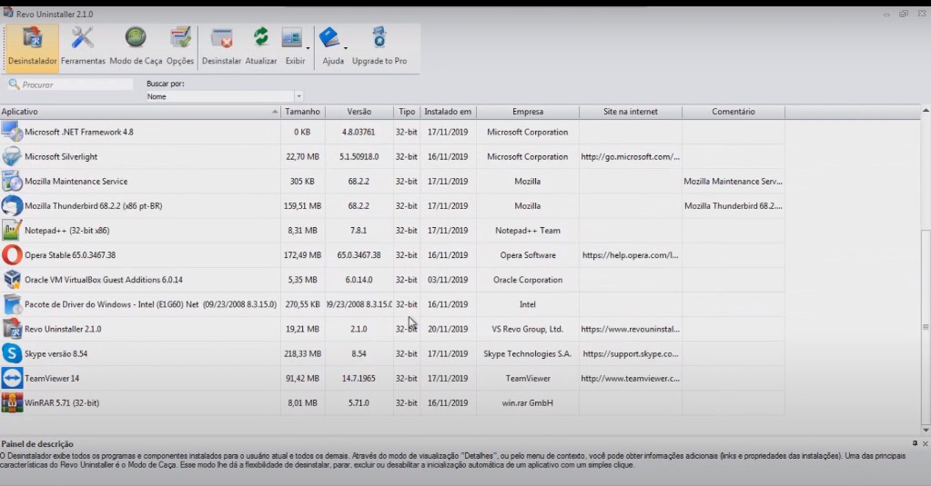Click the Mozilla Thunderbird icon
Screen dimensions: 931x486
tap(12, 205)
